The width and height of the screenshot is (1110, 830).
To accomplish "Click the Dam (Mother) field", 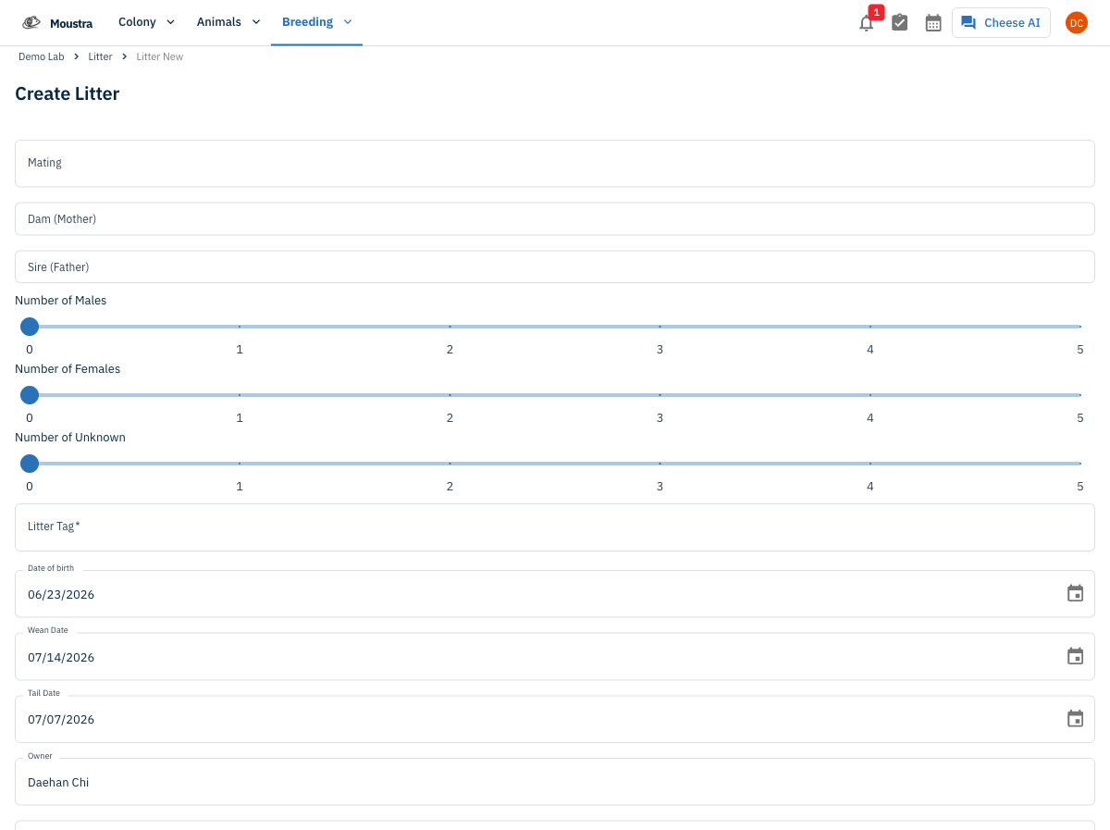I will click(x=555, y=219).
